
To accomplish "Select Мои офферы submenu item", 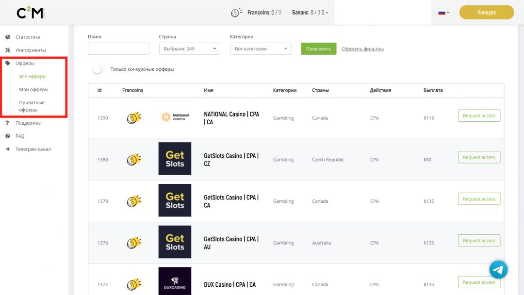I will click(34, 90).
